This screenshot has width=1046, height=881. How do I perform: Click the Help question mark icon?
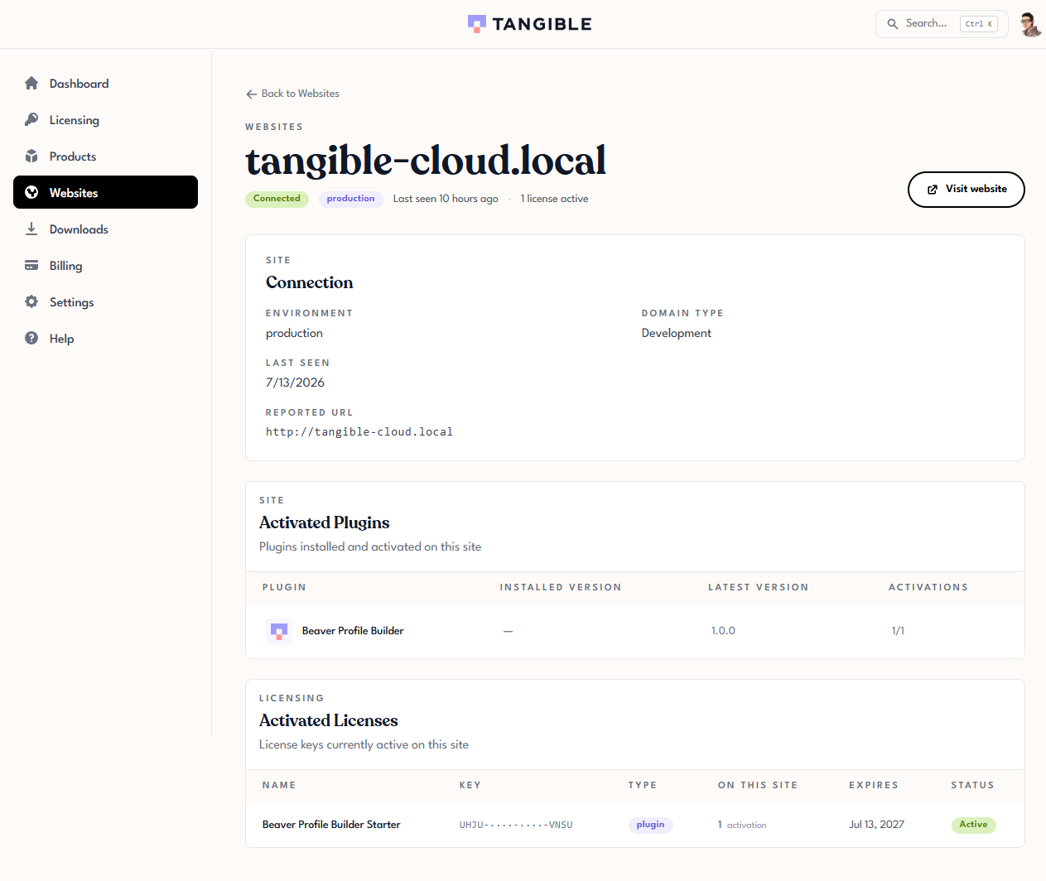31,338
